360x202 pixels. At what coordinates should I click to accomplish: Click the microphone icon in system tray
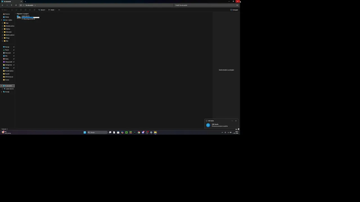[x=225, y=132]
